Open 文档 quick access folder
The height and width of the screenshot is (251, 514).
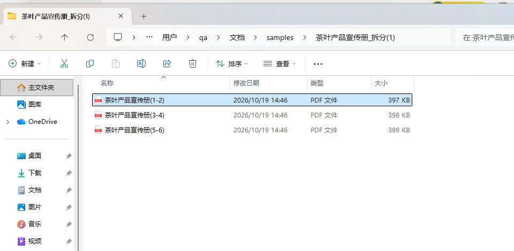(34, 190)
